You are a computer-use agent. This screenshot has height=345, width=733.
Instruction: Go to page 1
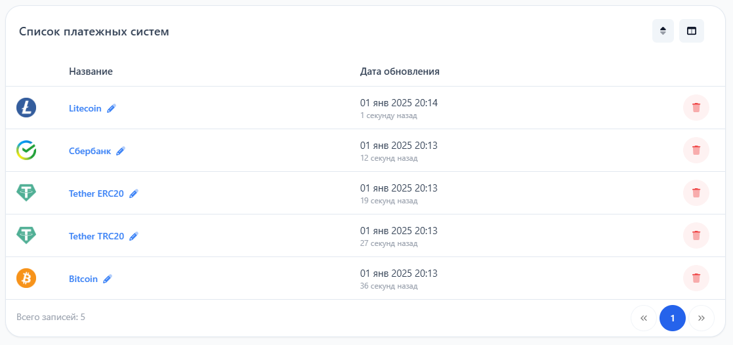673,318
